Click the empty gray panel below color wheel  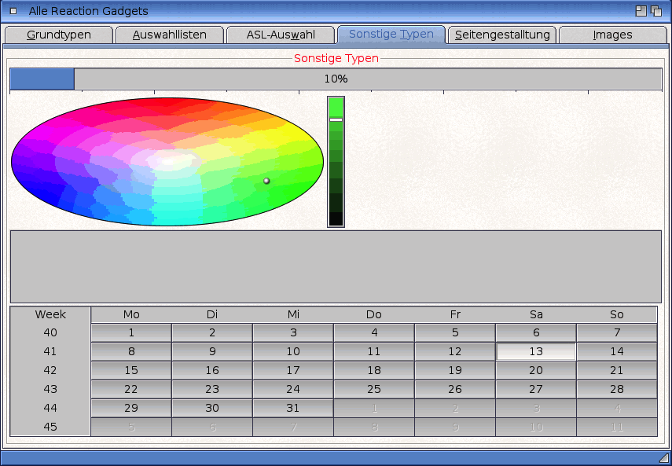tap(336, 266)
